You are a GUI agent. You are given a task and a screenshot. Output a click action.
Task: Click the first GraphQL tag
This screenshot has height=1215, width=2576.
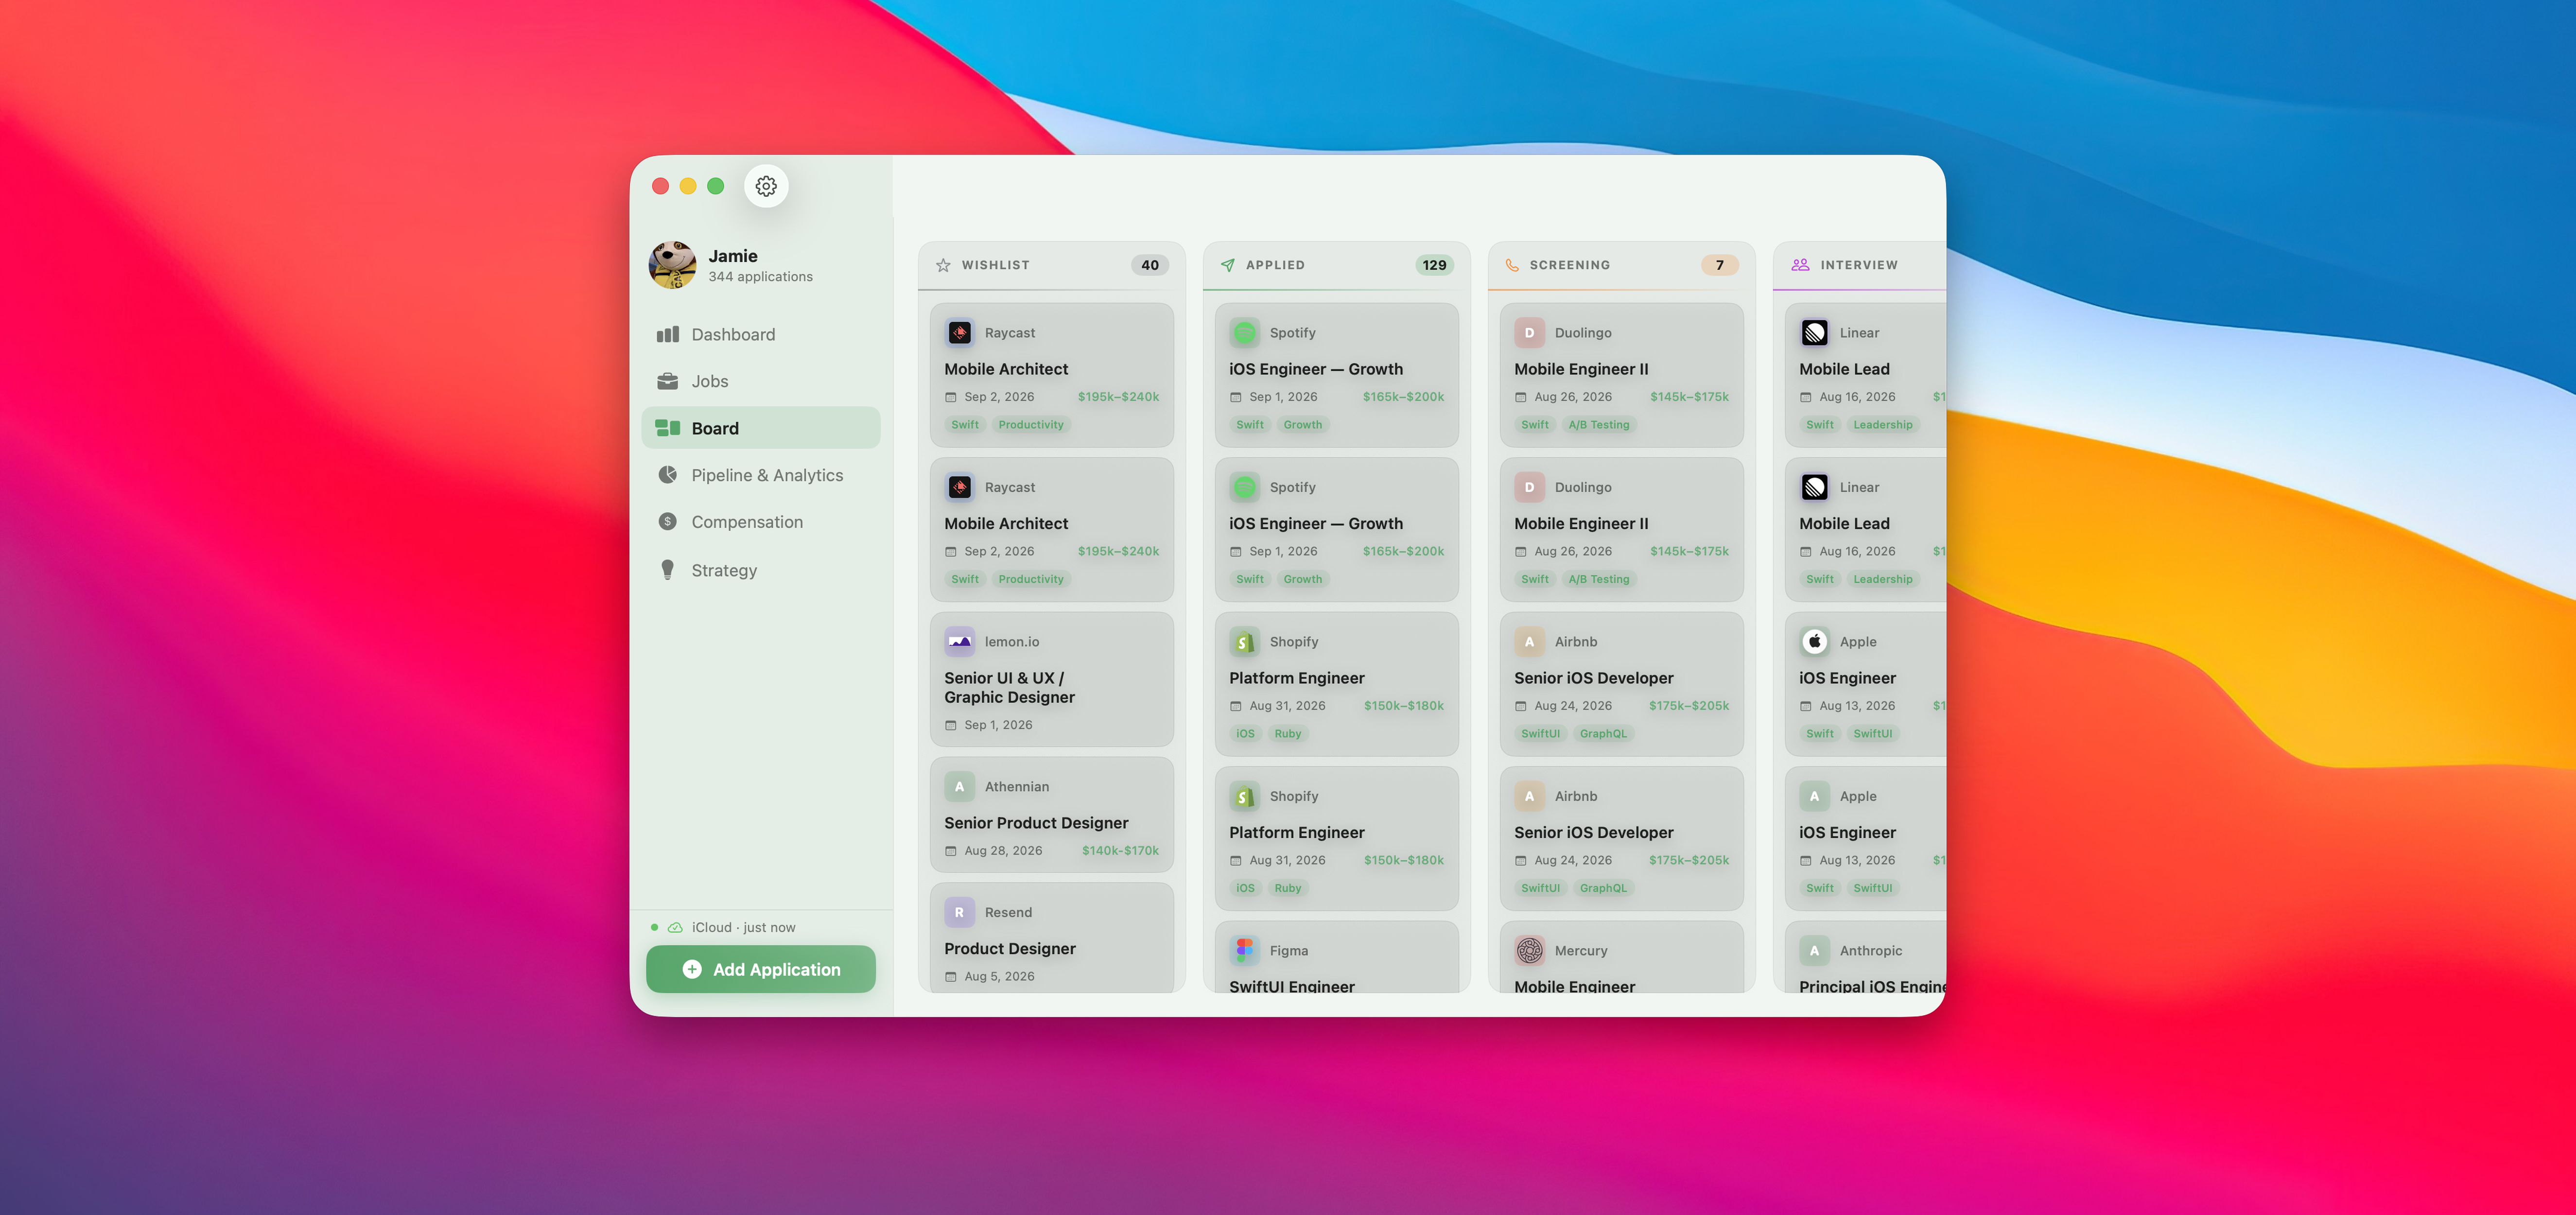1603,734
